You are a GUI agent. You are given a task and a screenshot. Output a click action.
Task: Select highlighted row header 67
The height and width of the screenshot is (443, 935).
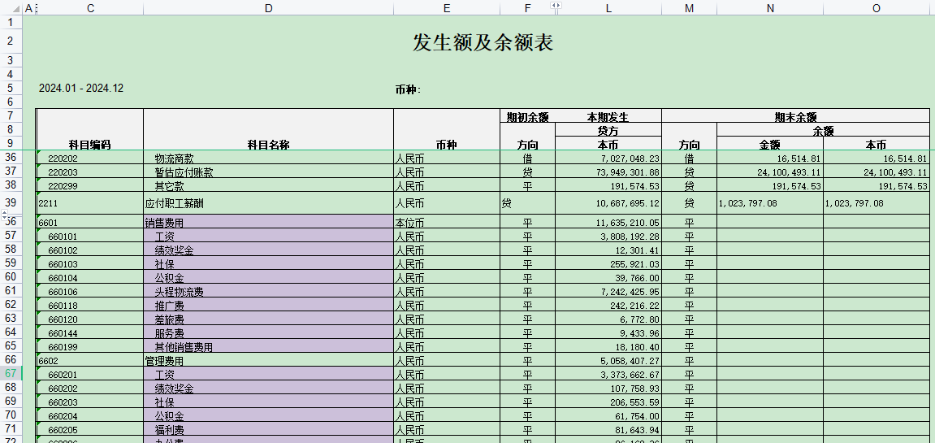tap(11, 373)
